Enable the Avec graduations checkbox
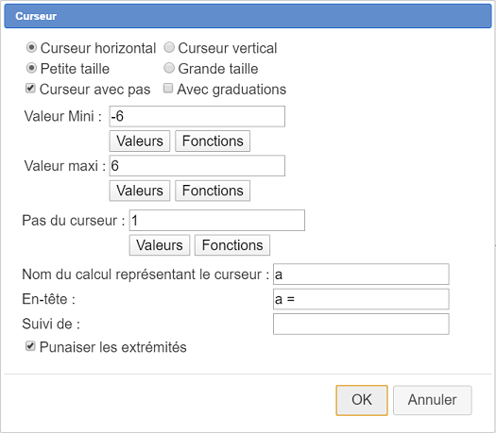This screenshot has width=496, height=433. 168,89
